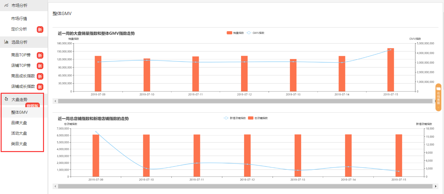
Task: Select 类目大盘 in the sidebar
Action: coord(19,144)
